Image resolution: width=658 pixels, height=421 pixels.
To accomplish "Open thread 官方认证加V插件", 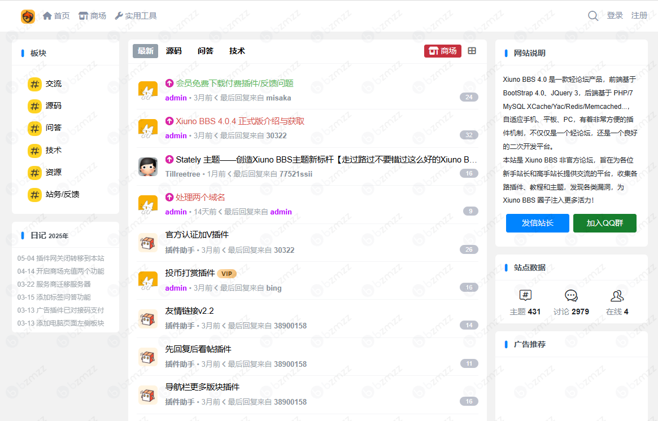I will click(x=197, y=235).
